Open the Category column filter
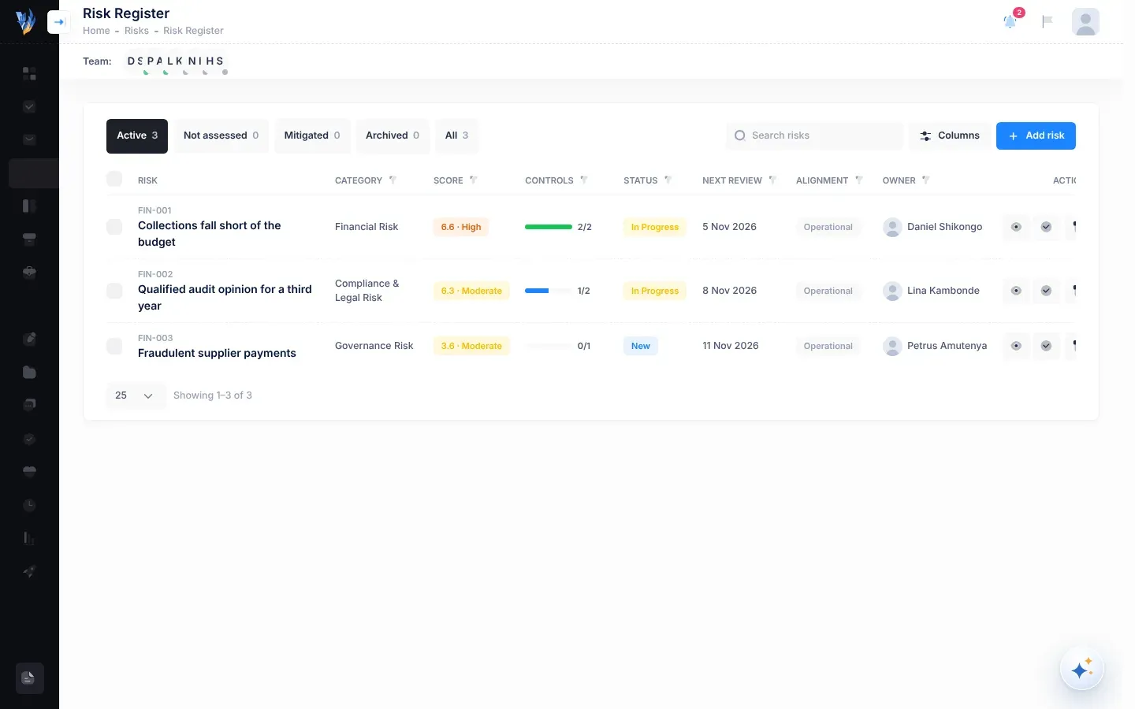Image resolution: width=1135 pixels, height=709 pixels. [393, 180]
